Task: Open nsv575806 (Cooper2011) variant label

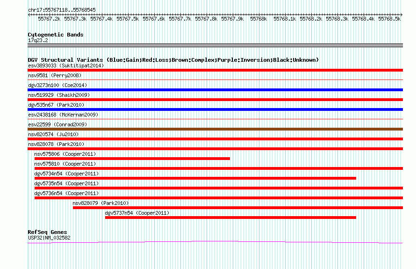Action: (x=65, y=154)
